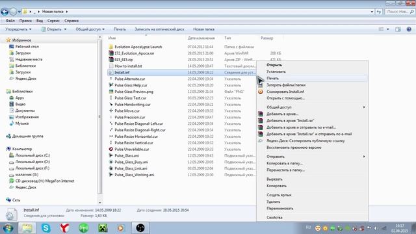Open the Упорядочить dropdown

18,29
